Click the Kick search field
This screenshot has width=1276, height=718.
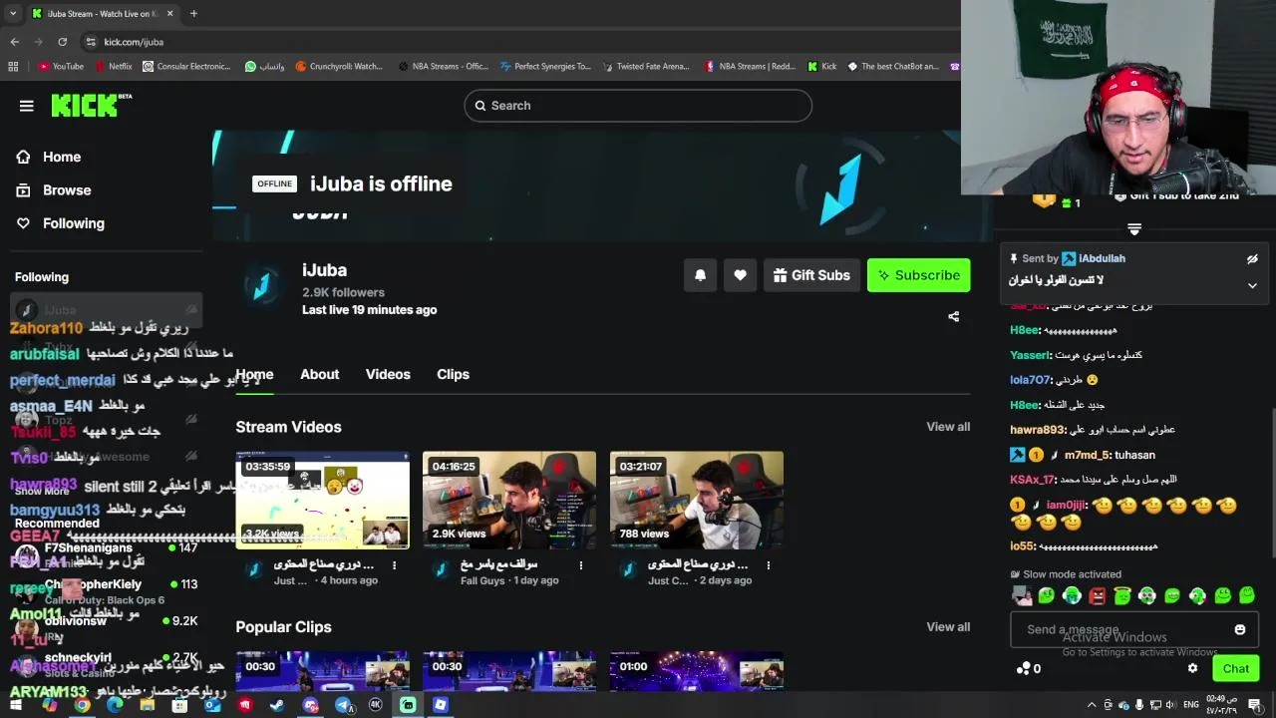[638, 106]
